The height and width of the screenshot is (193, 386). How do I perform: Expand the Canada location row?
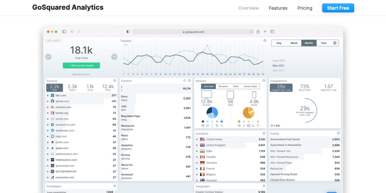tap(197, 157)
